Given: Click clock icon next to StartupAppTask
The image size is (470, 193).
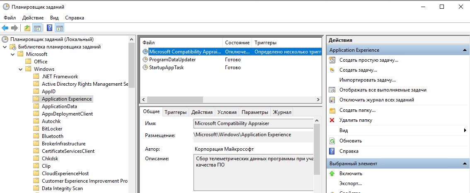Looking at the screenshot, I should point(145,68).
